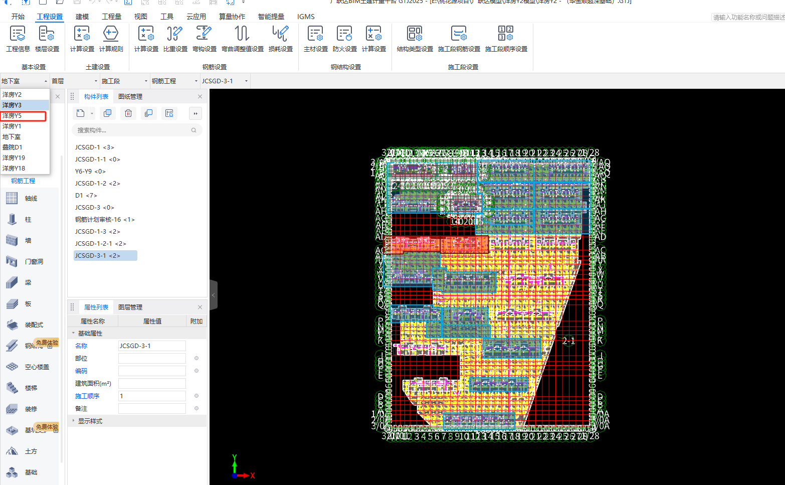This screenshot has height=485, width=785.
Task: Toggle 施工顺序 additional attribute circle
Action: pyautogui.click(x=197, y=396)
